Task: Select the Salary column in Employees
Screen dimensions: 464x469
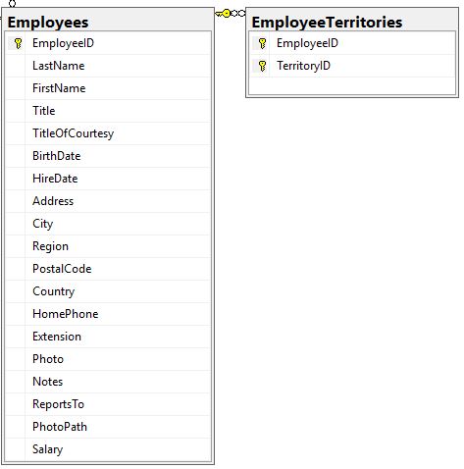Action: [x=108, y=449]
